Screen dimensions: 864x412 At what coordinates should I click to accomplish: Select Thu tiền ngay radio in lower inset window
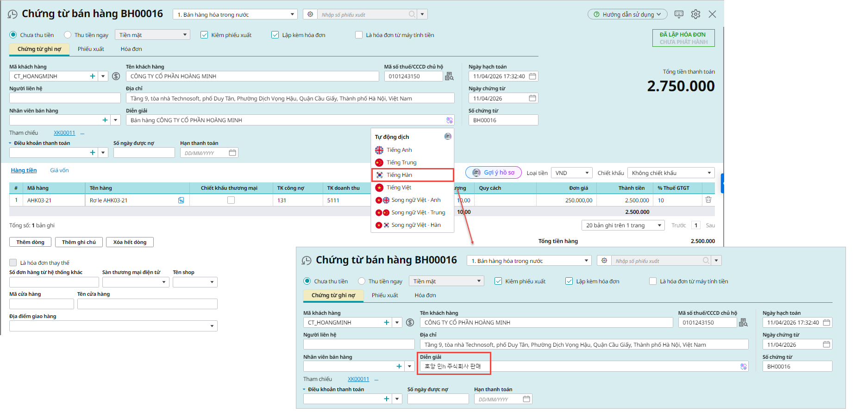pos(362,281)
